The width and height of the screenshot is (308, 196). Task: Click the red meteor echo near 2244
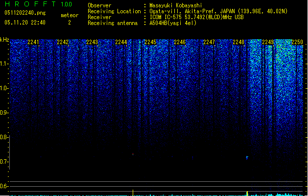(x=133, y=154)
